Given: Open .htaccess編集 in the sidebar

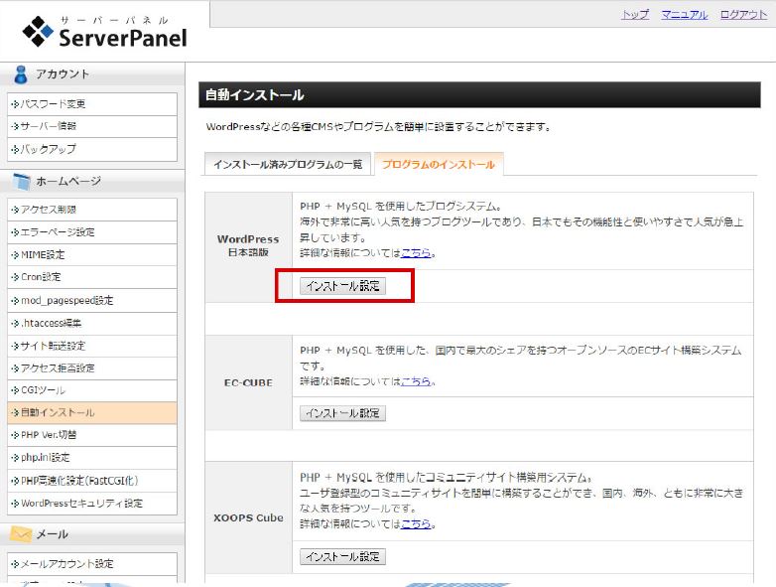Looking at the screenshot, I should 92,324.
